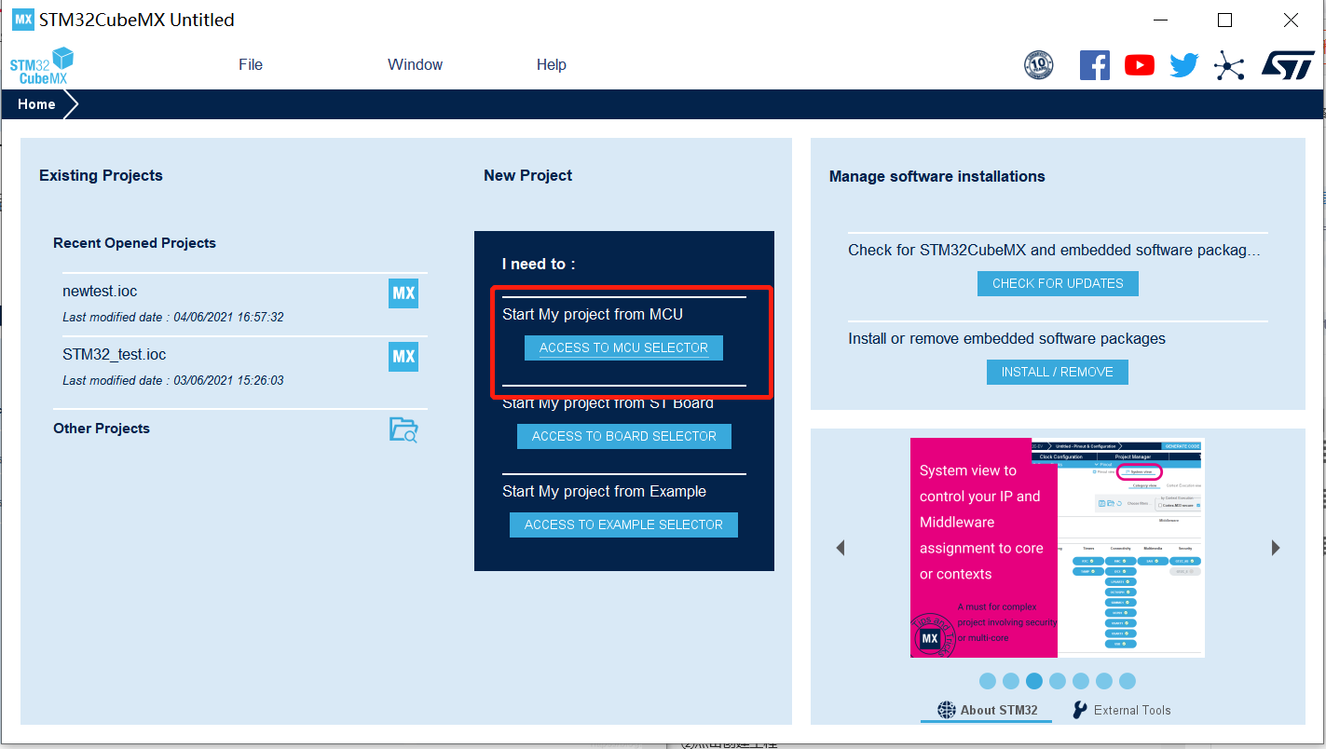Show previous carousel slide with left arrow
This screenshot has width=1326, height=749.
[841, 548]
